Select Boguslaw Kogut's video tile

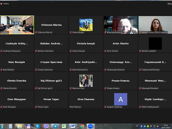121,25
